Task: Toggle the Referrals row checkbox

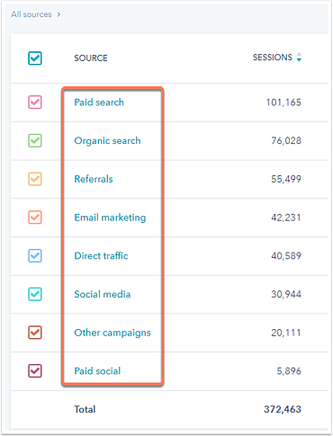Action: (35, 179)
